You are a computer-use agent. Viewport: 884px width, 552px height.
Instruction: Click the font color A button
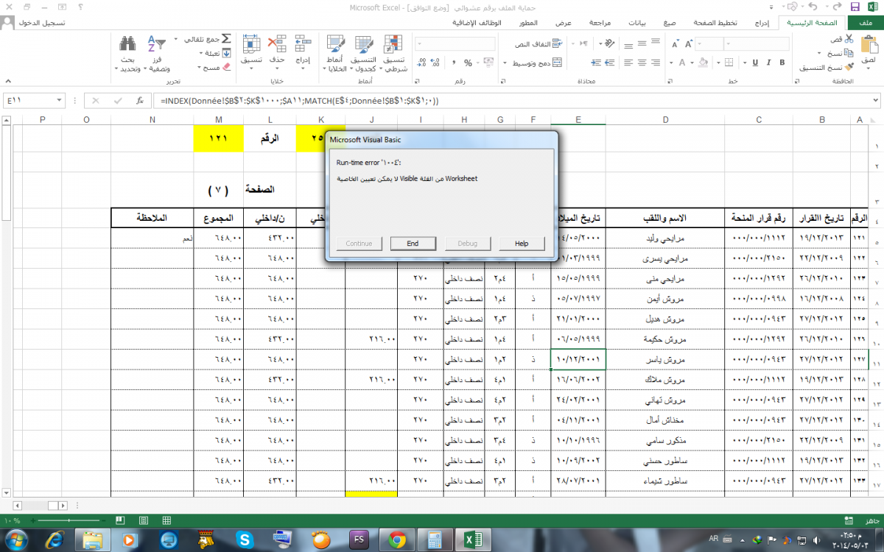coord(682,63)
